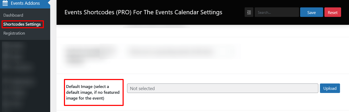Click the blurred setting label above Default Image
This screenshot has height=112, width=349.
90,54
